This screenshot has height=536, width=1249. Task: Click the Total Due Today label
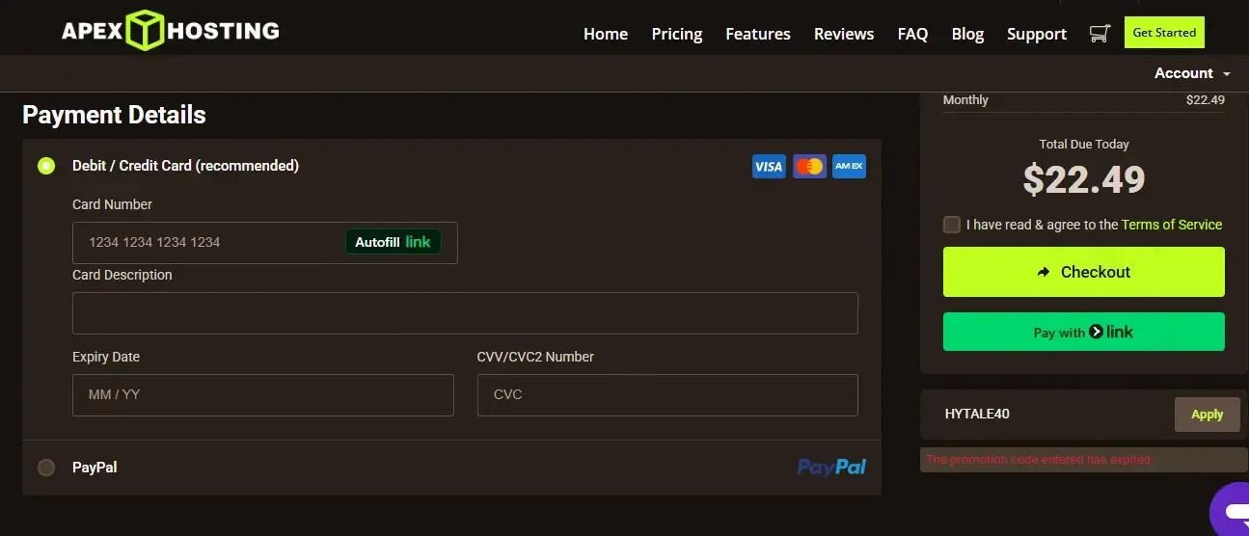(x=1084, y=144)
